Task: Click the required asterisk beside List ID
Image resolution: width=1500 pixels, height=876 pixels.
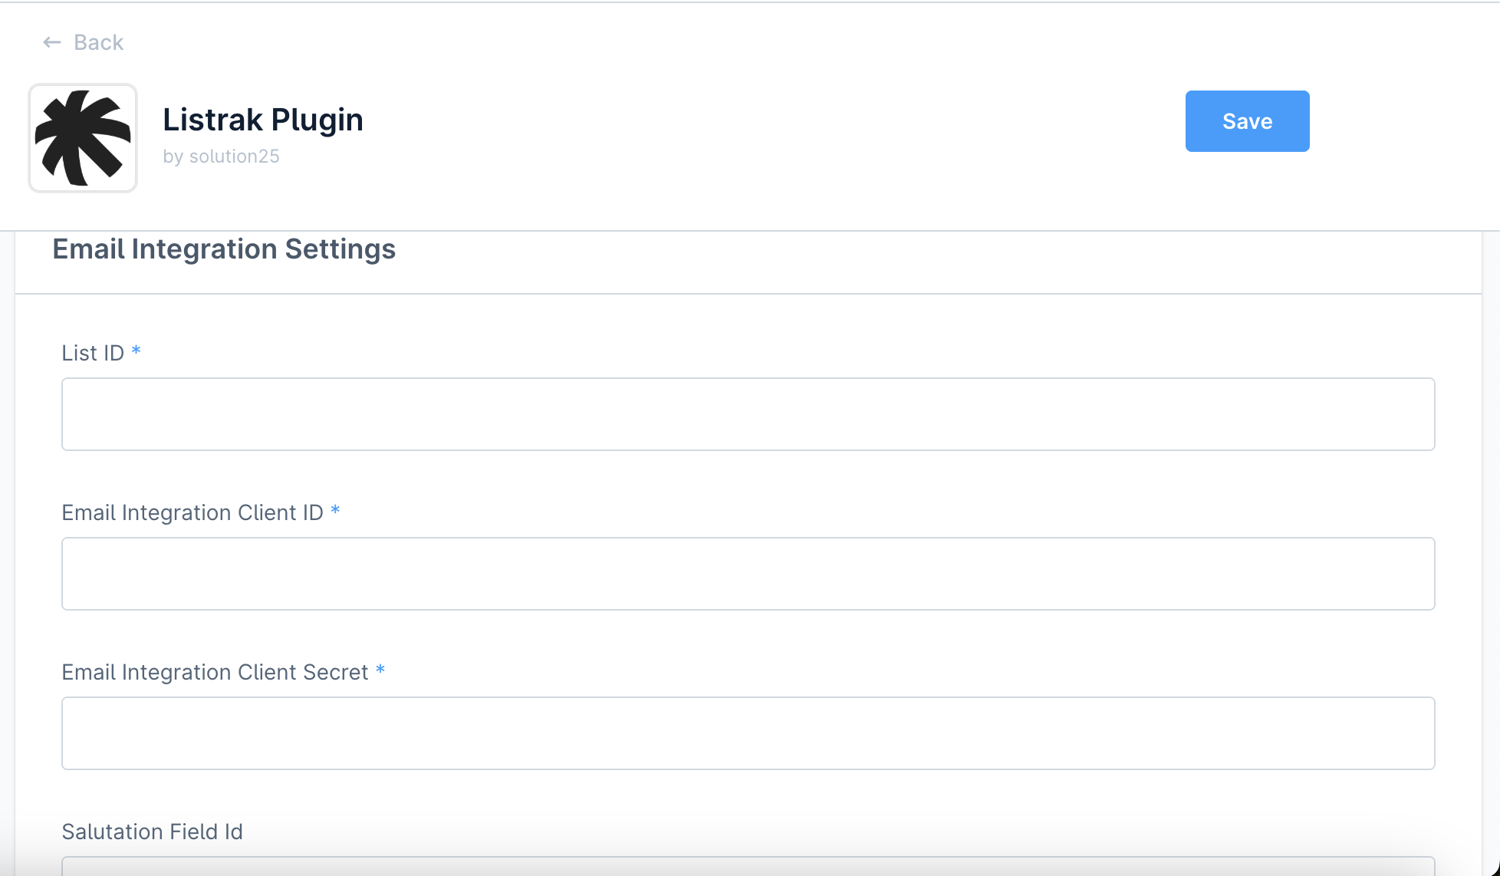Action: (x=136, y=351)
